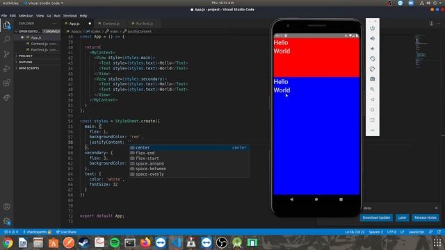Choose 'flex-start' from the autocomplete list

[x=189, y=158]
